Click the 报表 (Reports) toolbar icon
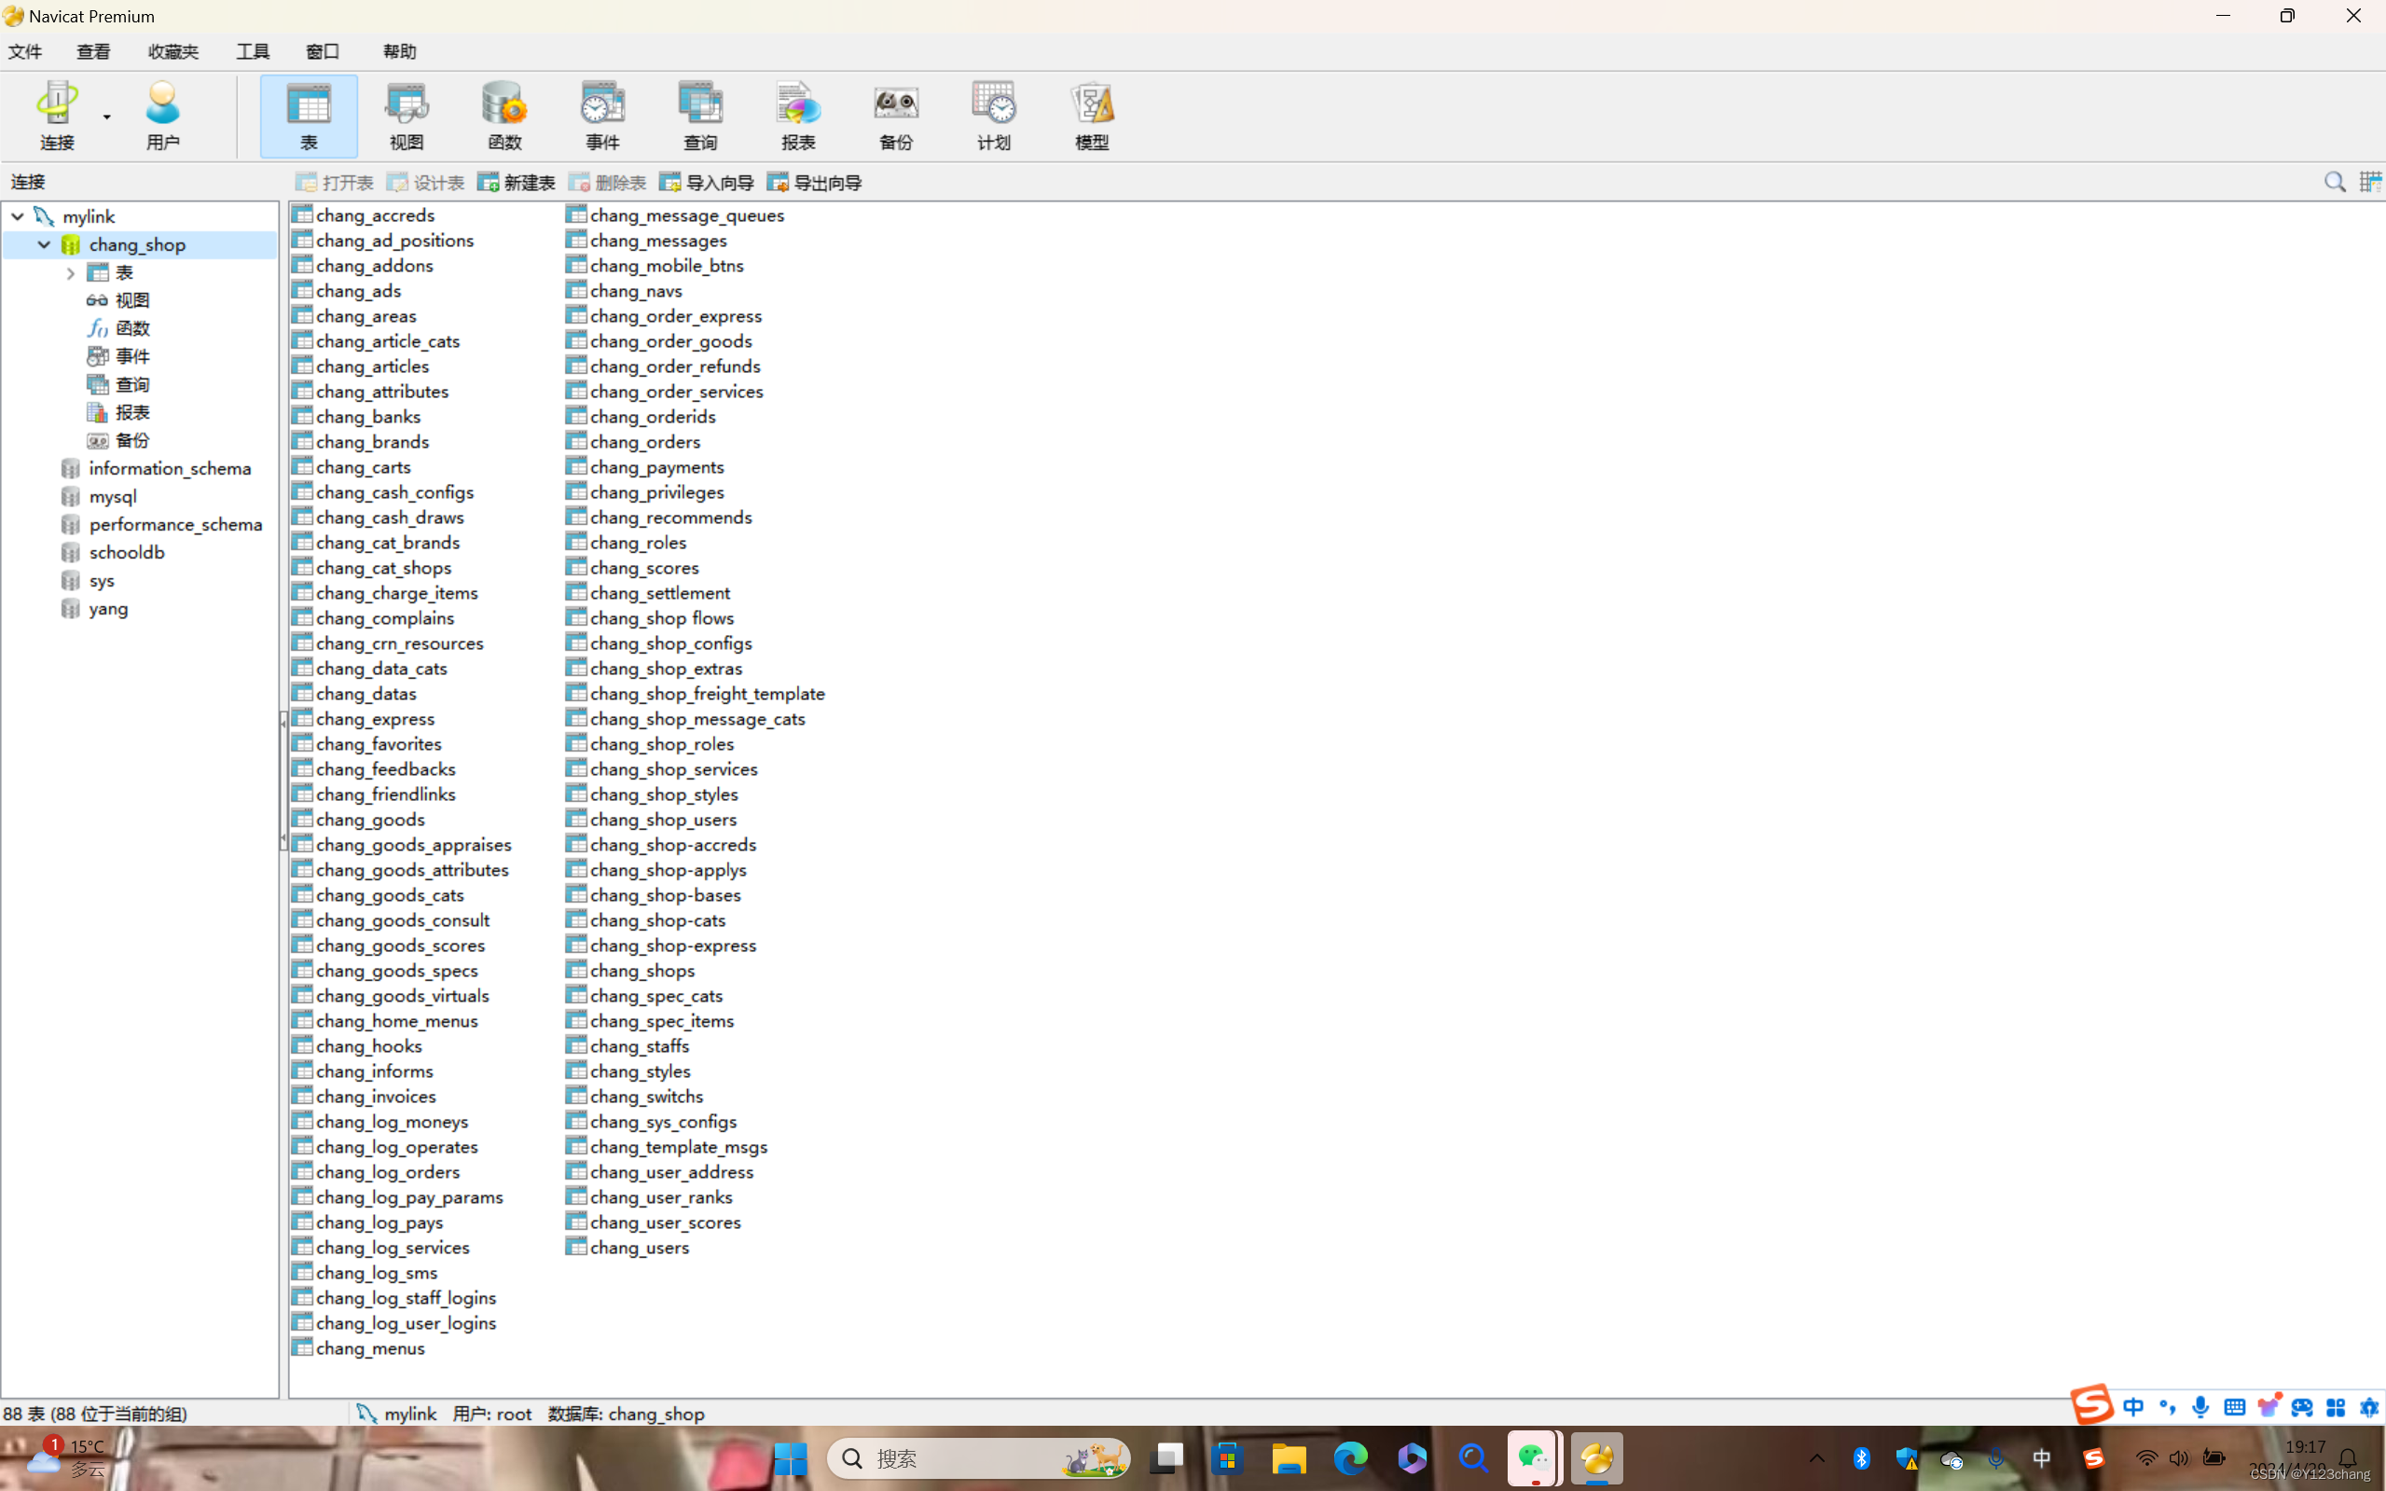Image resolution: width=2386 pixels, height=1491 pixels. 797,116
